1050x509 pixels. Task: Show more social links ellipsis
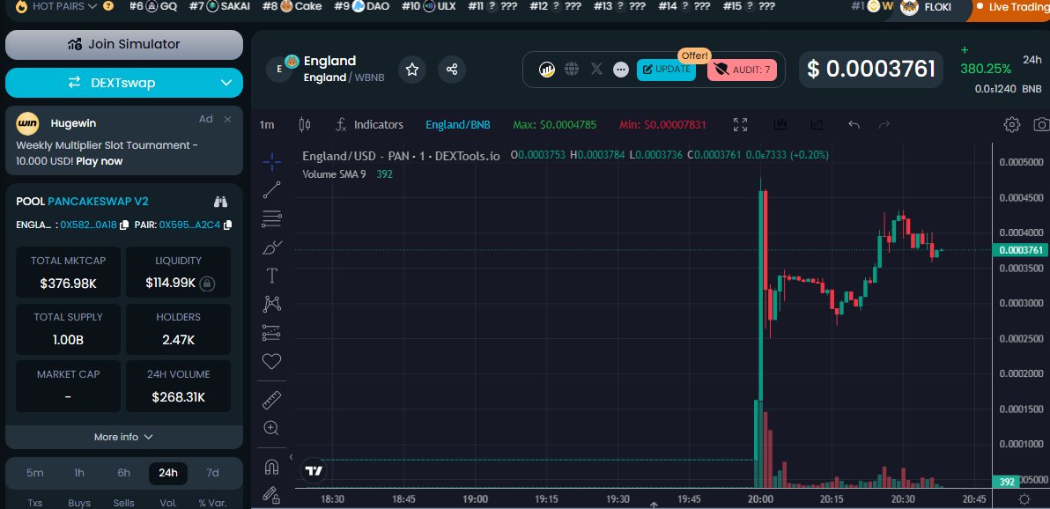[621, 69]
